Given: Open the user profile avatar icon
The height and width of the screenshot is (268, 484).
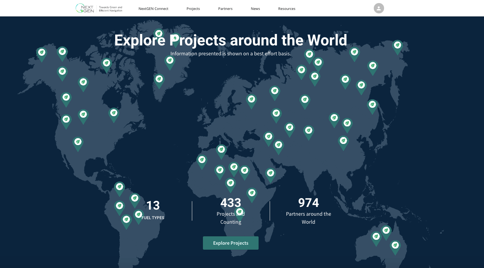Looking at the screenshot, I should tap(378, 8).
